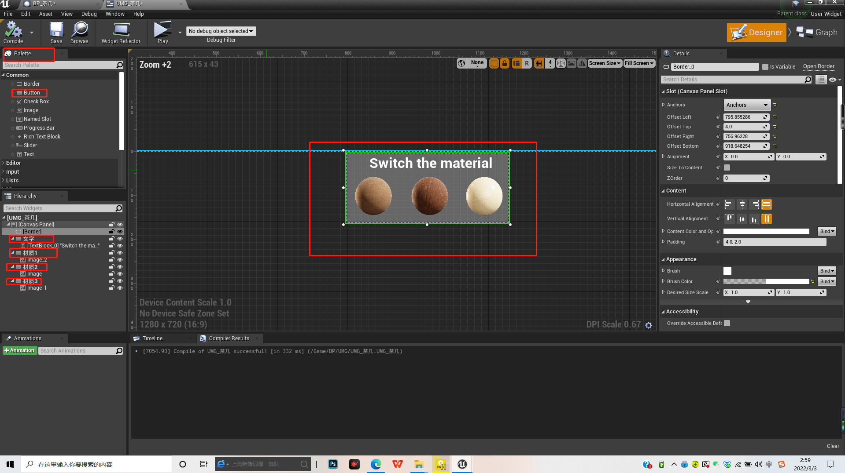Click the mirror/flip icon in viewport toolbar
845x473 pixels.
click(x=582, y=63)
